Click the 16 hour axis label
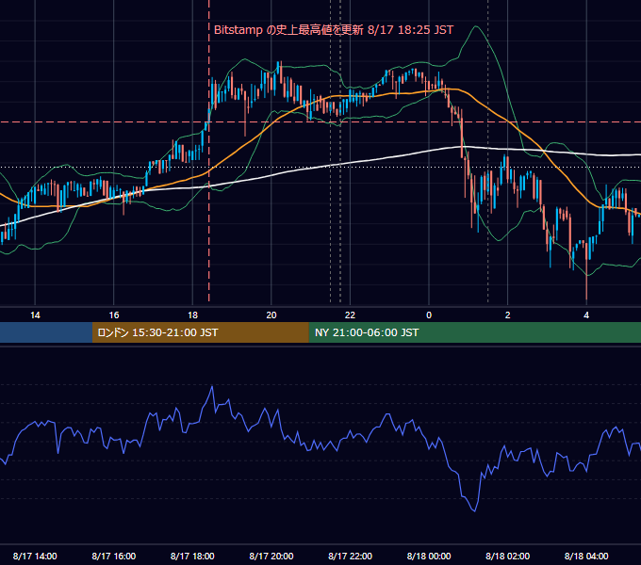 point(114,315)
